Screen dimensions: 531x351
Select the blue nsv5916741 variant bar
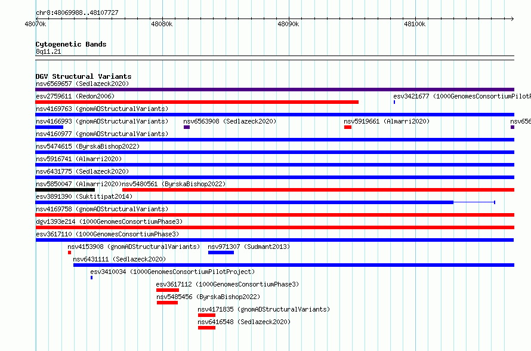pyautogui.click(x=274, y=165)
